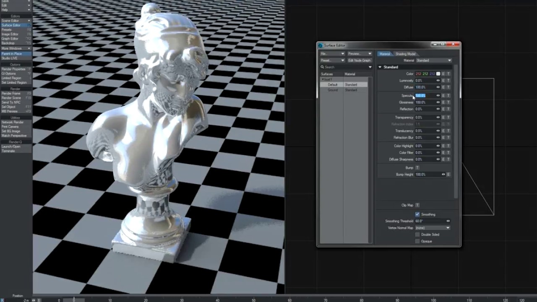
Task: Click the Render Frame button
Action: pos(16,93)
